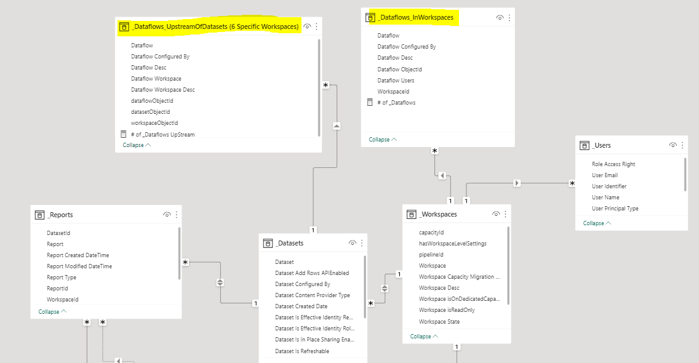The height and width of the screenshot is (363, 699).
Task: Collapse the _Dataflows_UpstreamOfDatasets table
Action: point(137,145)
